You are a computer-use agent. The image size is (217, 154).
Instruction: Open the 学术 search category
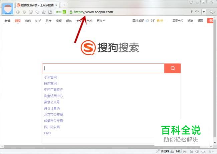click(x=89, y=21)
